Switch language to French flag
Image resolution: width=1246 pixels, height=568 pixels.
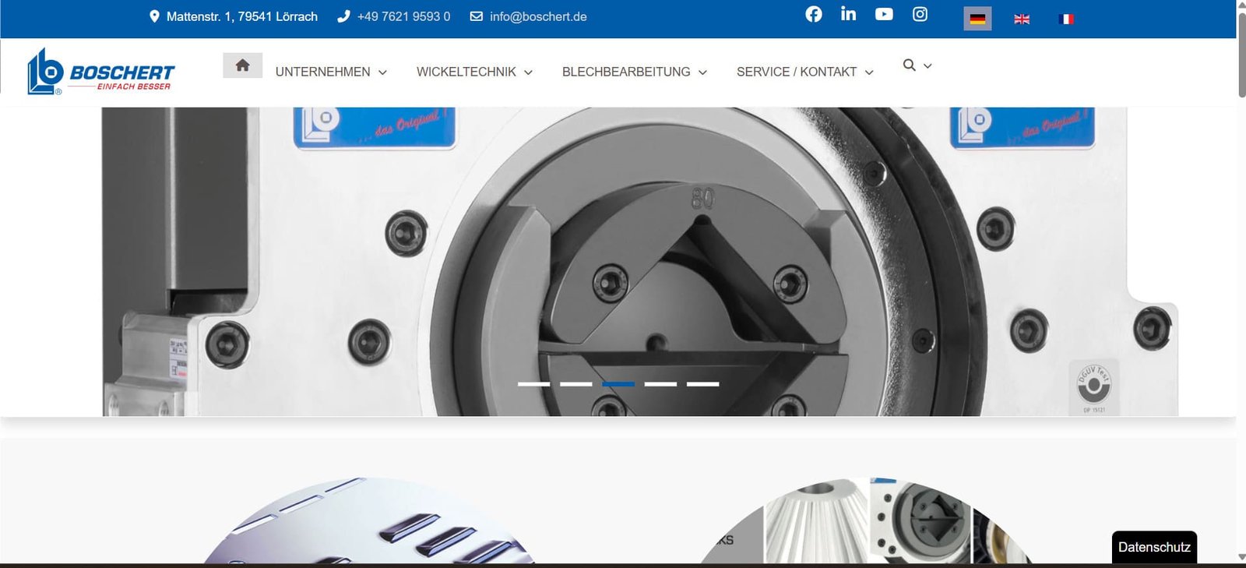coord(1066,19)
